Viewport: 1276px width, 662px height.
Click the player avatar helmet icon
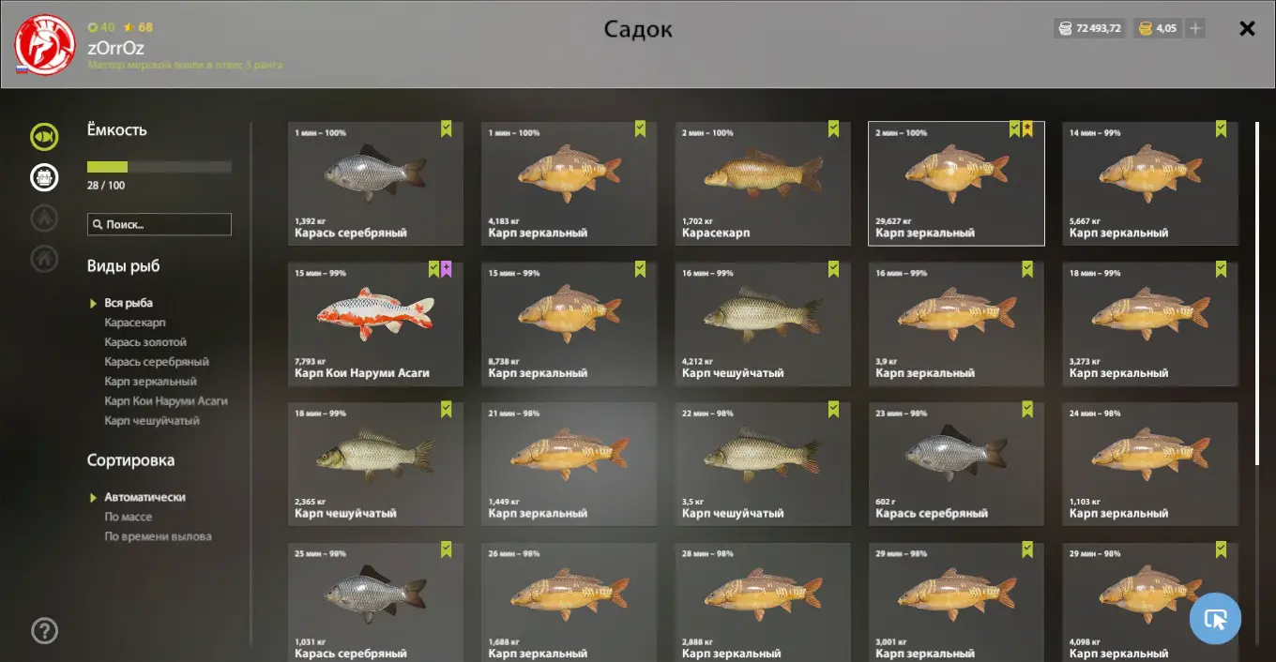[45, 44]
